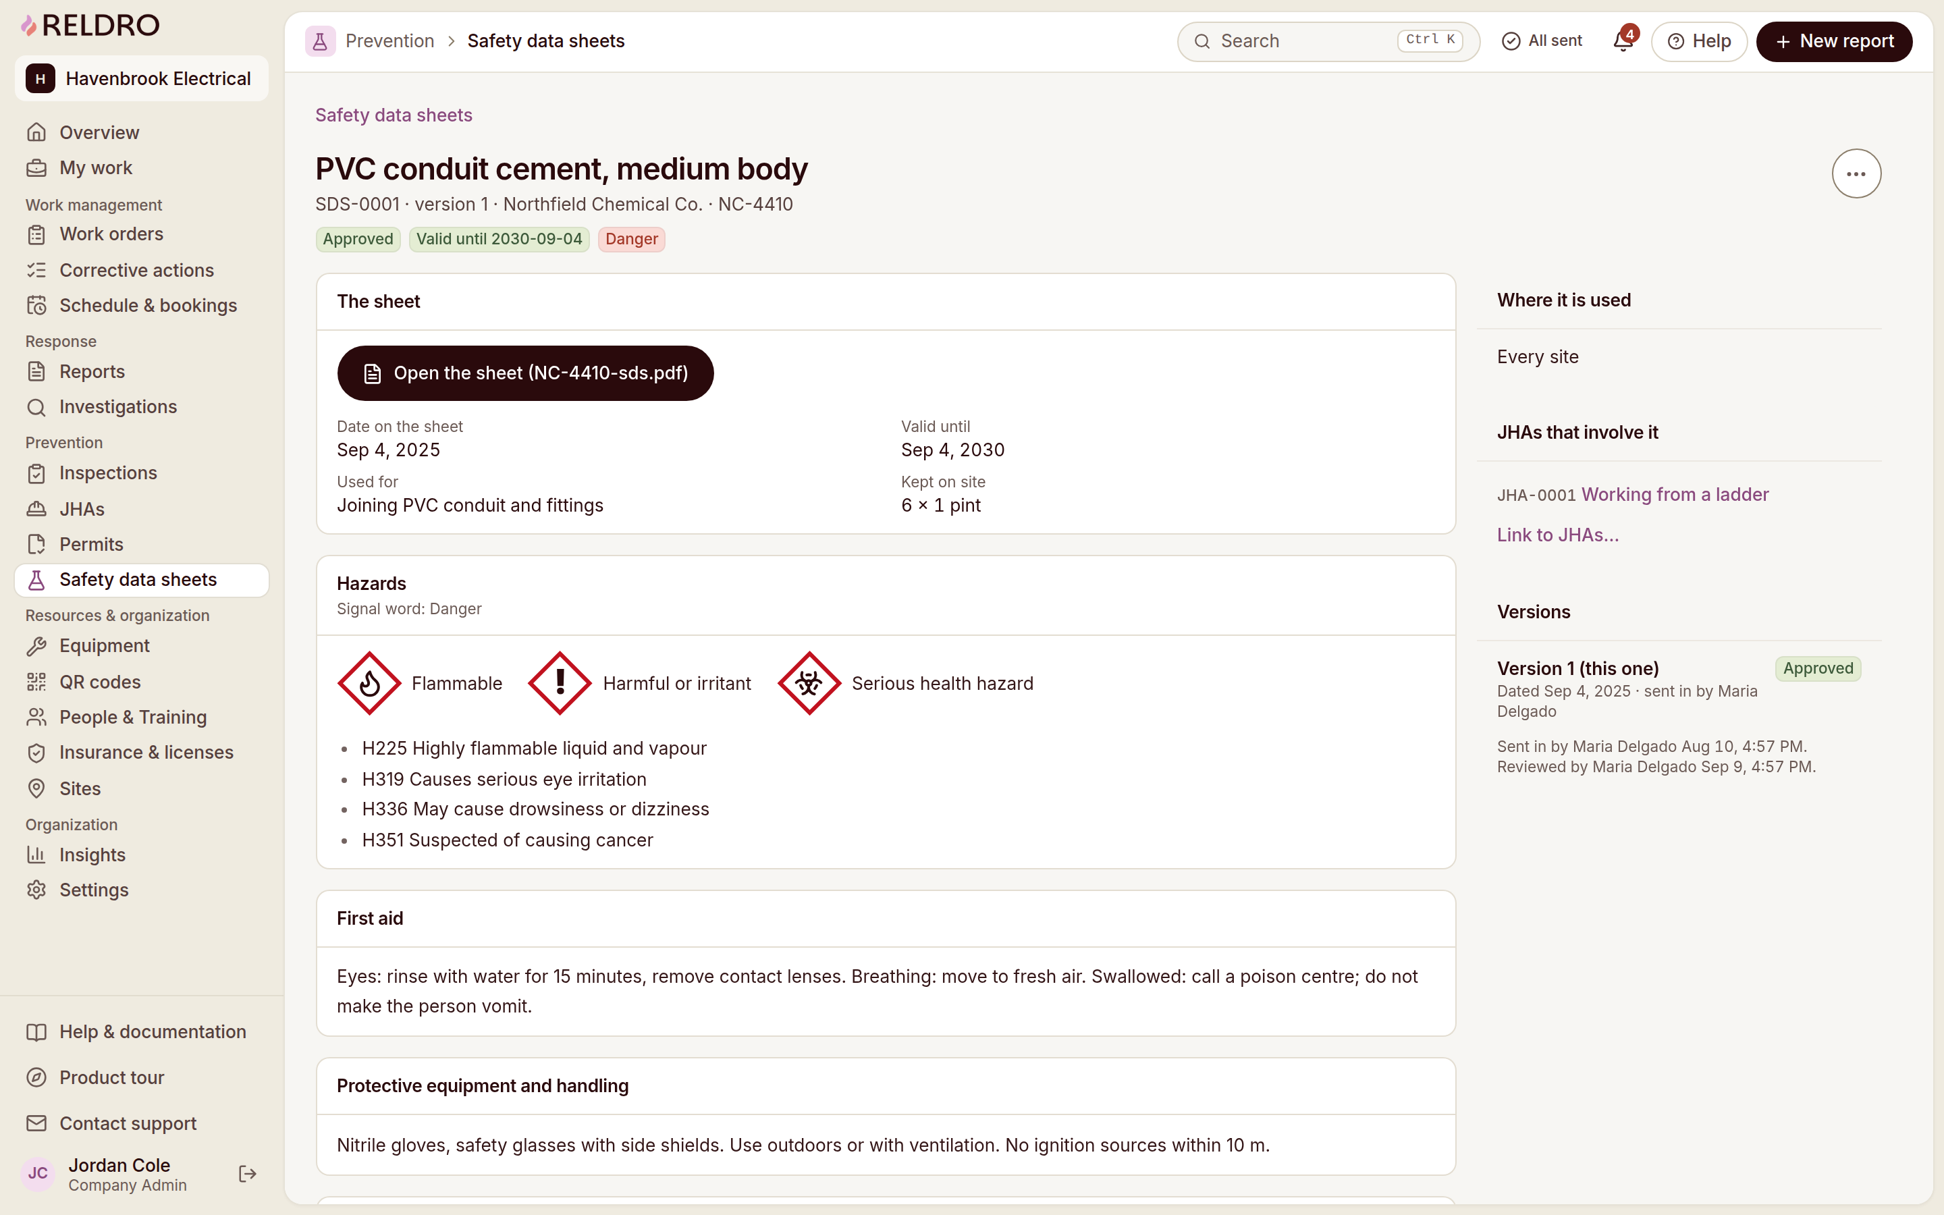The height and width of the screenshot is (1215, 1944).
Task: Click the Link to JHAs... link
Action: tap(1558, 535)
